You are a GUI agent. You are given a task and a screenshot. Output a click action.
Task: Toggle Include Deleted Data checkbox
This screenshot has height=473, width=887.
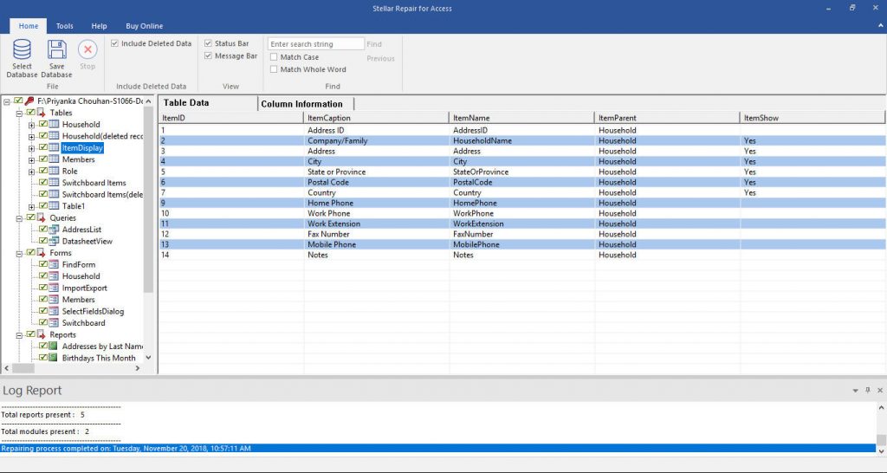[115, 43]
